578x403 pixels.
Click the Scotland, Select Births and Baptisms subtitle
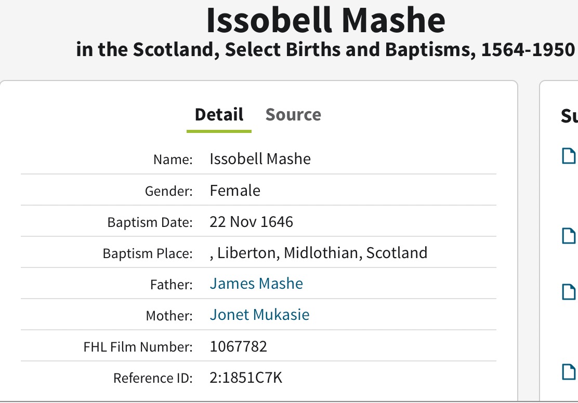point(326,50)
